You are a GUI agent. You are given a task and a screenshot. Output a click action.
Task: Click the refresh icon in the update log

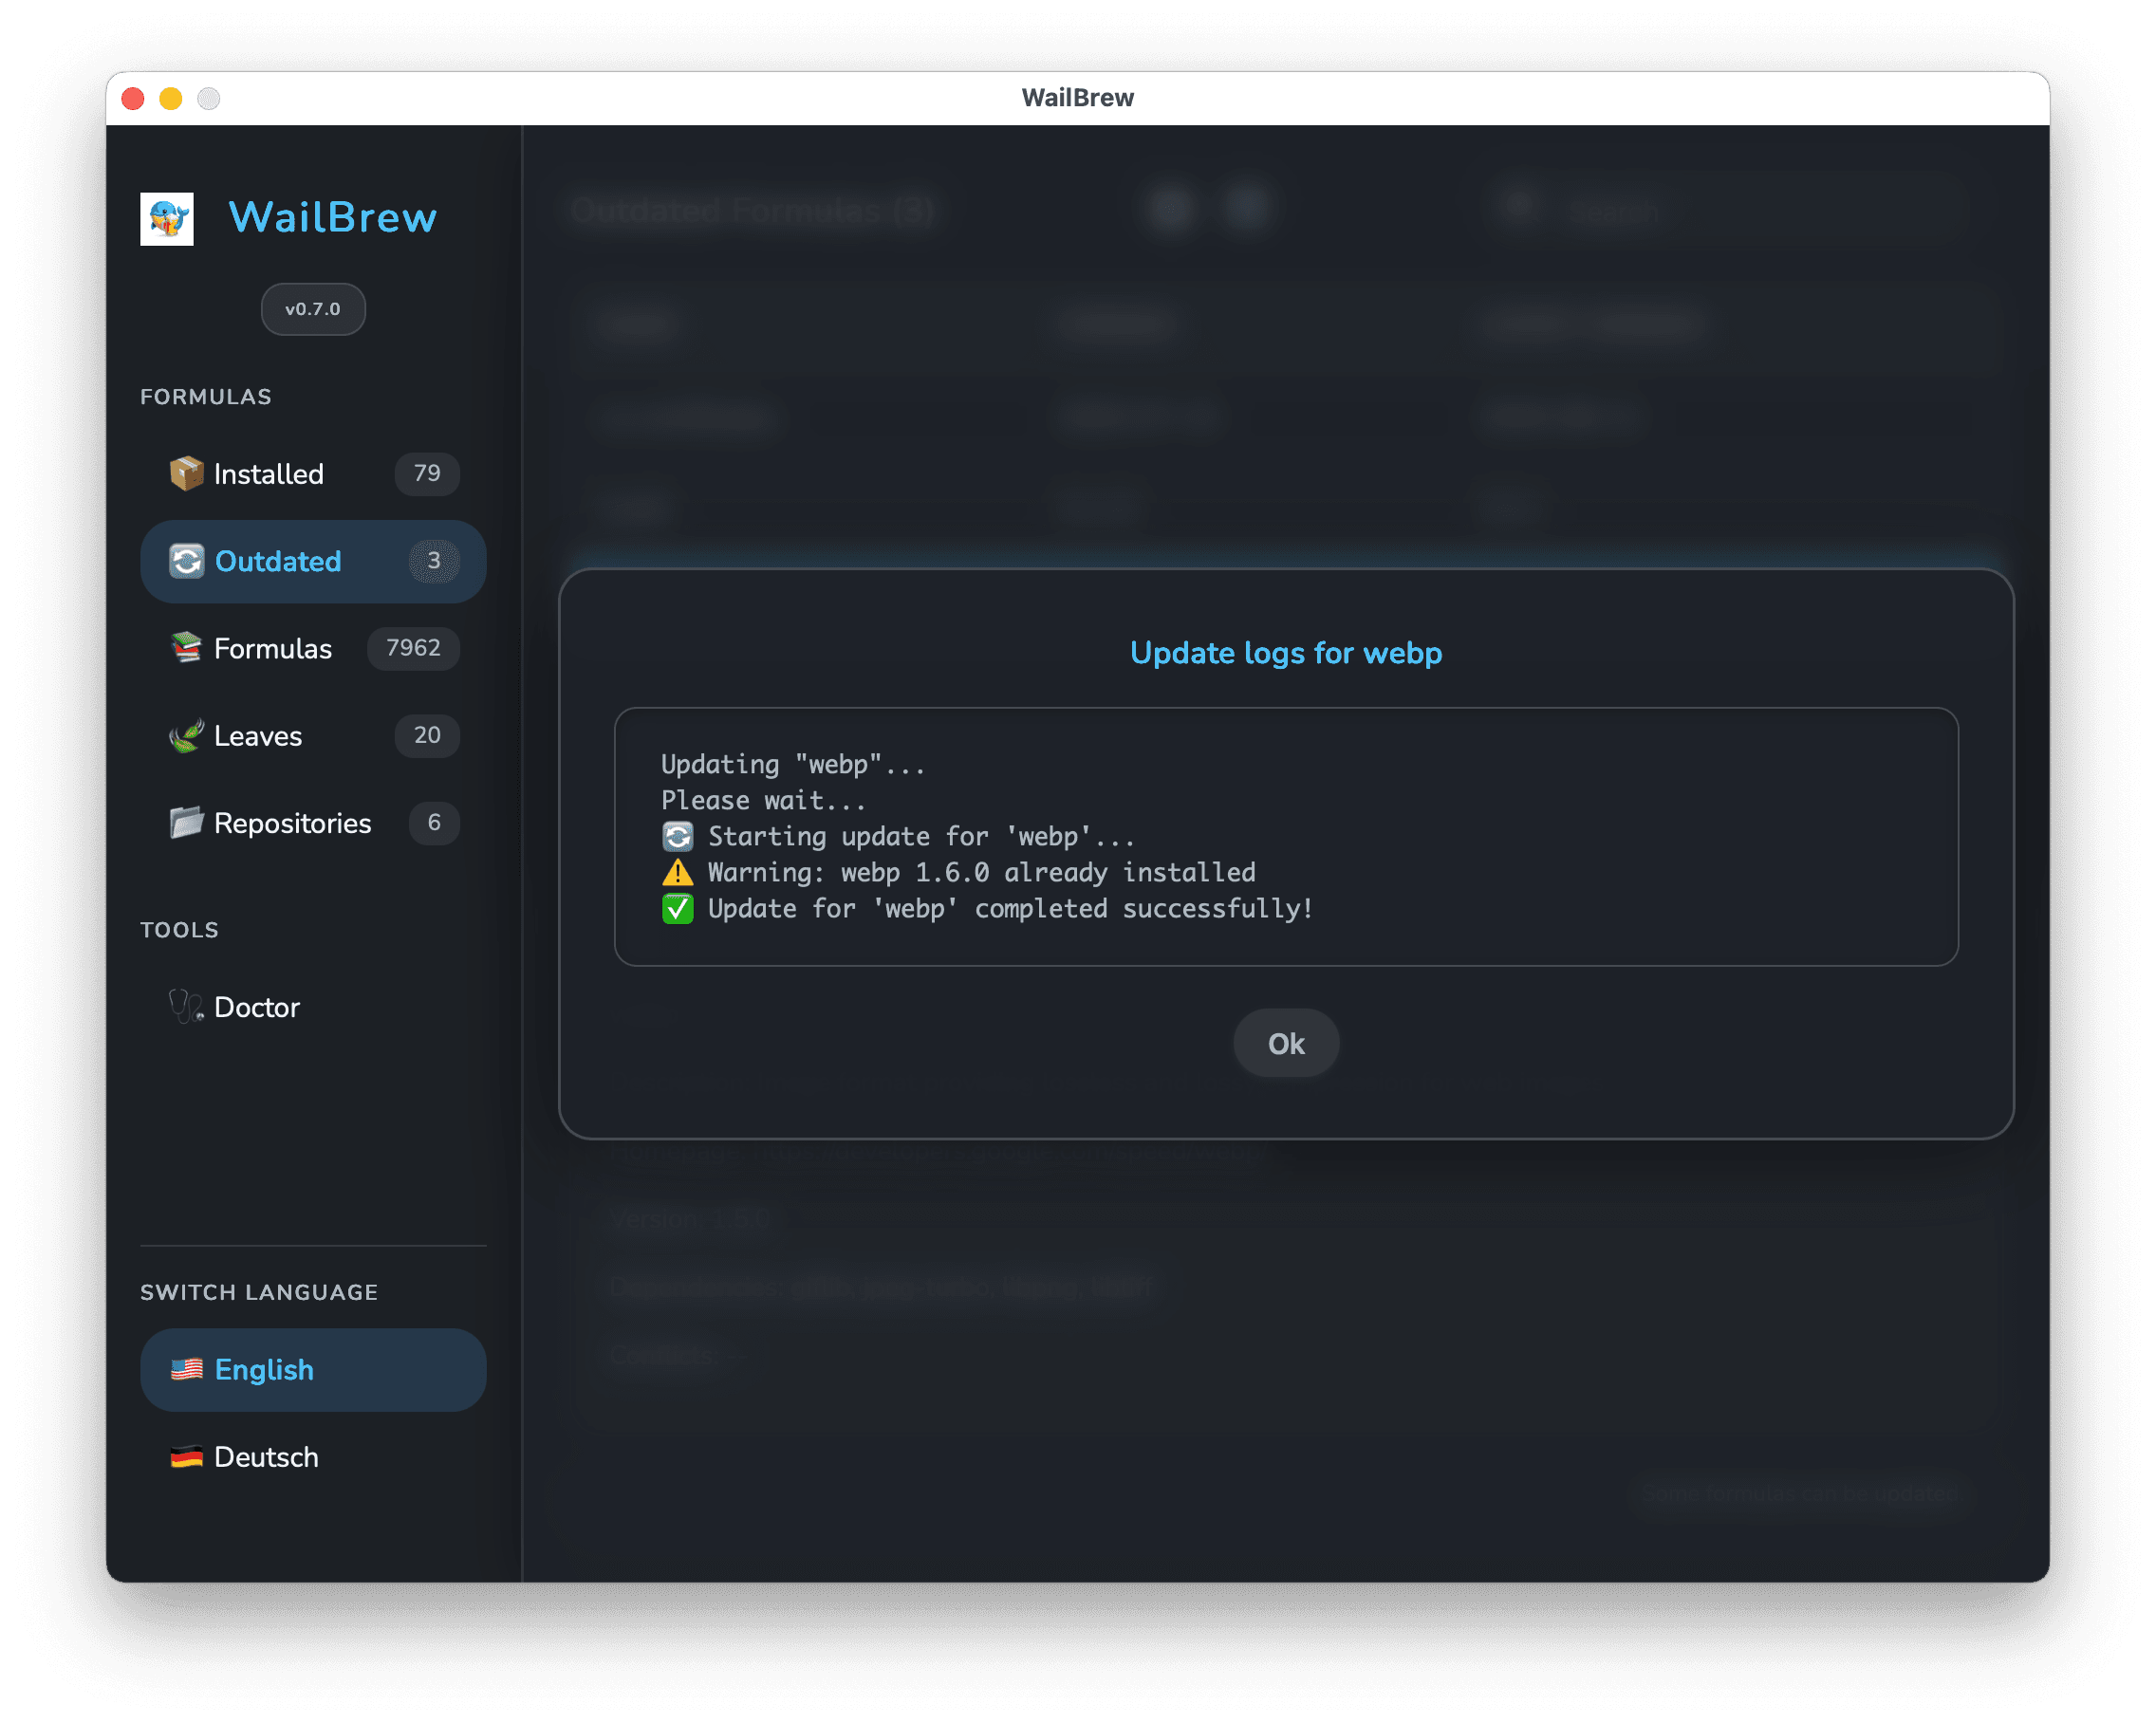(x=677, y=836)
